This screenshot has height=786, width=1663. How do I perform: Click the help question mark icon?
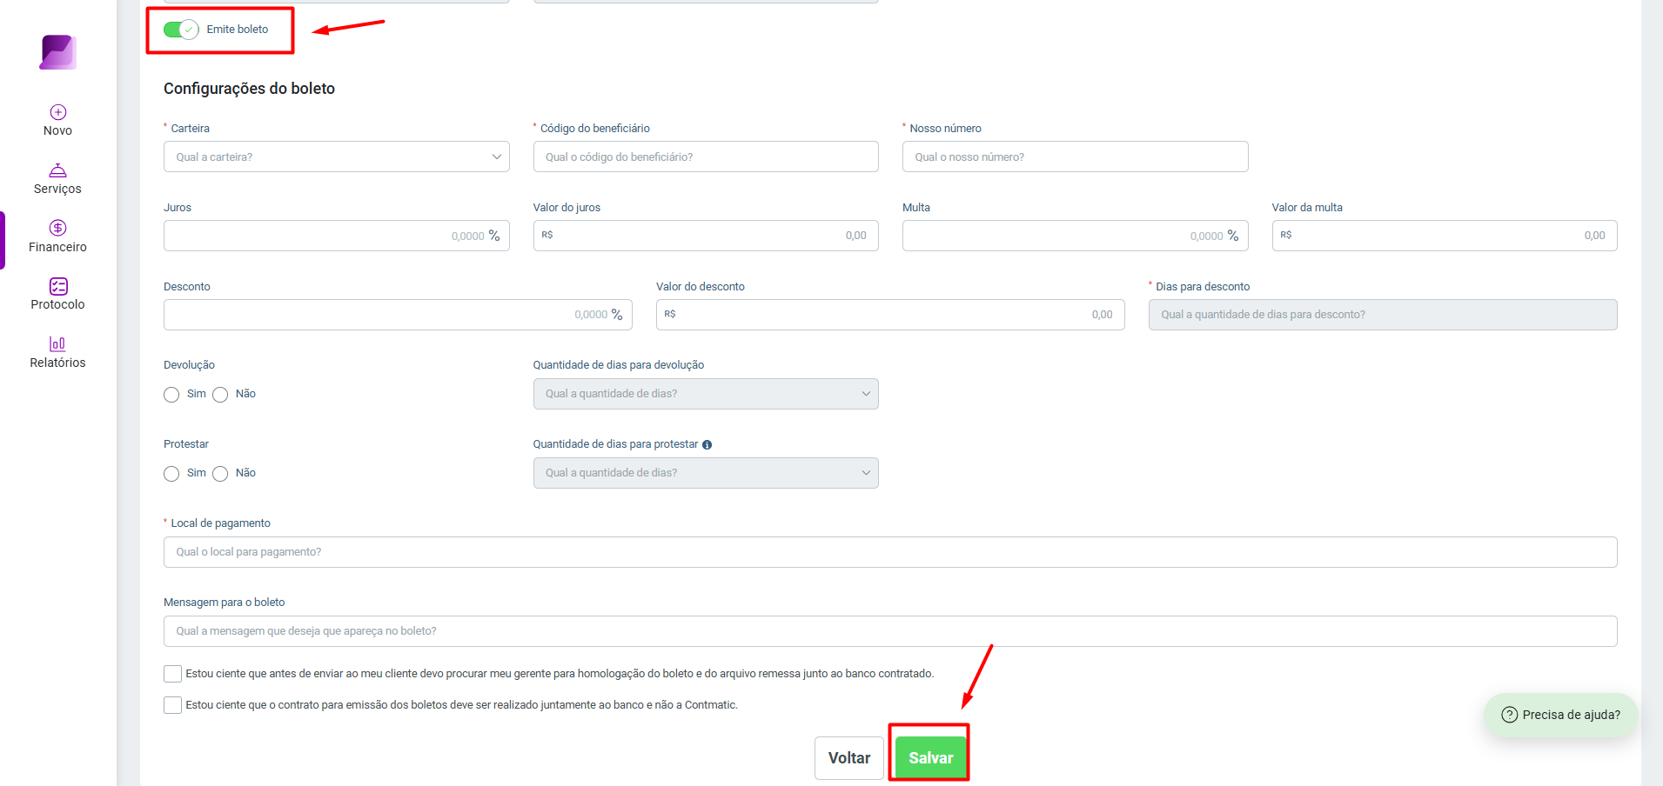1510,715
